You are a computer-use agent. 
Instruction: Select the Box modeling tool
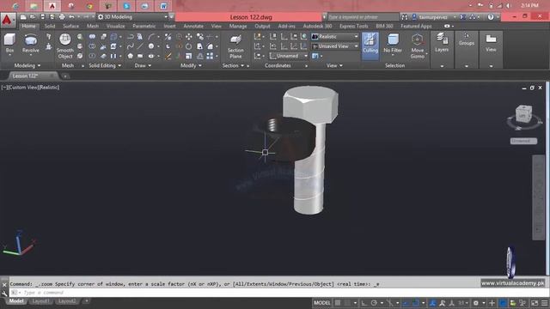click(9, 44)
